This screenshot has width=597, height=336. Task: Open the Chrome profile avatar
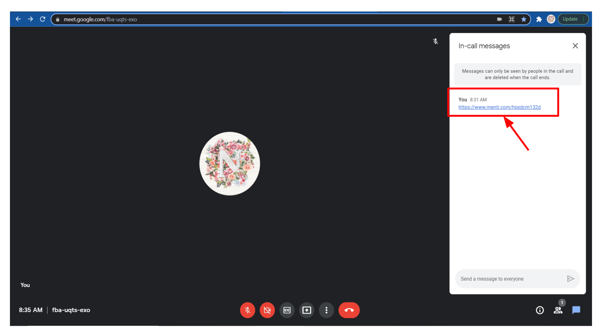tap(551, 19)
